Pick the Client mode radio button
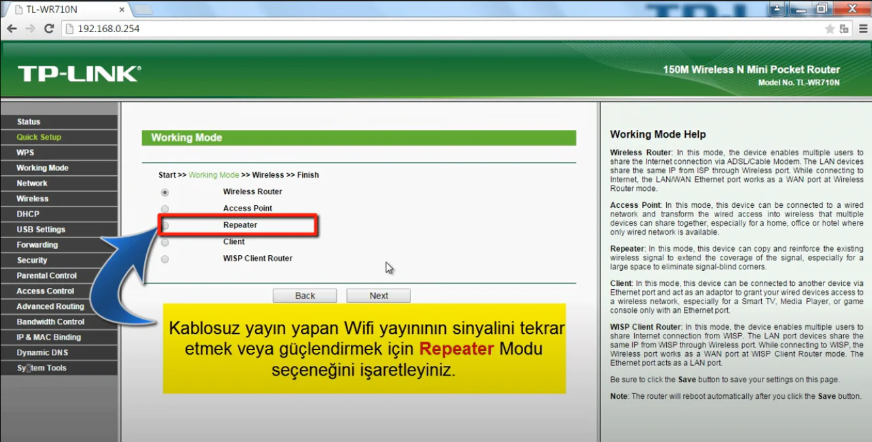 tap(165, 243)
